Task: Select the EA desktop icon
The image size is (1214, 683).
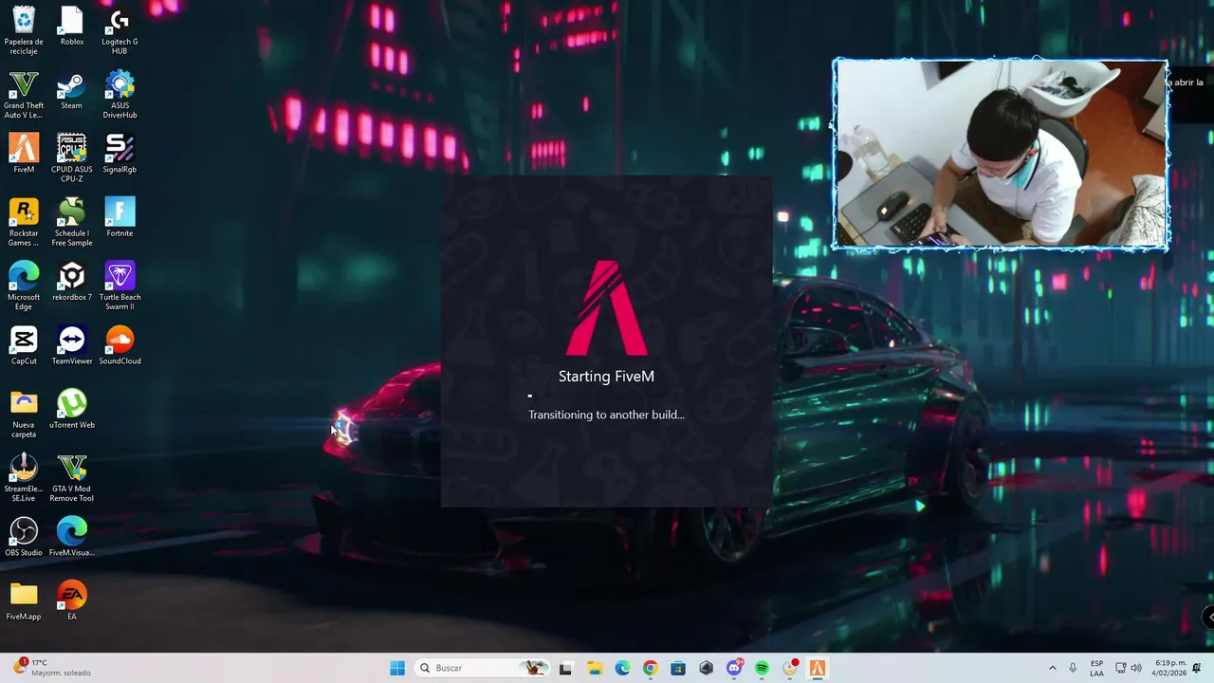Action: [x=72, y=600]
